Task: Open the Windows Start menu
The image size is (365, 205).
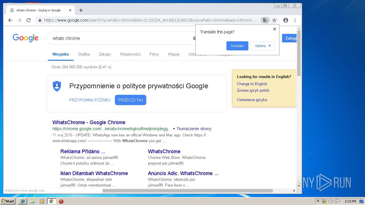Action: coord(8,201)
